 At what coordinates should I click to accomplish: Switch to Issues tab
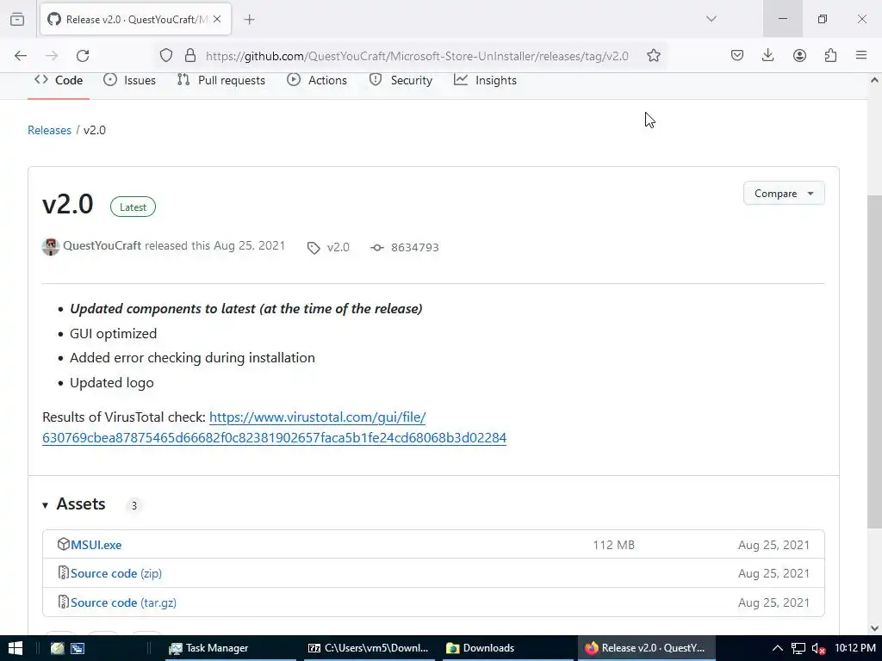[130, 80]
